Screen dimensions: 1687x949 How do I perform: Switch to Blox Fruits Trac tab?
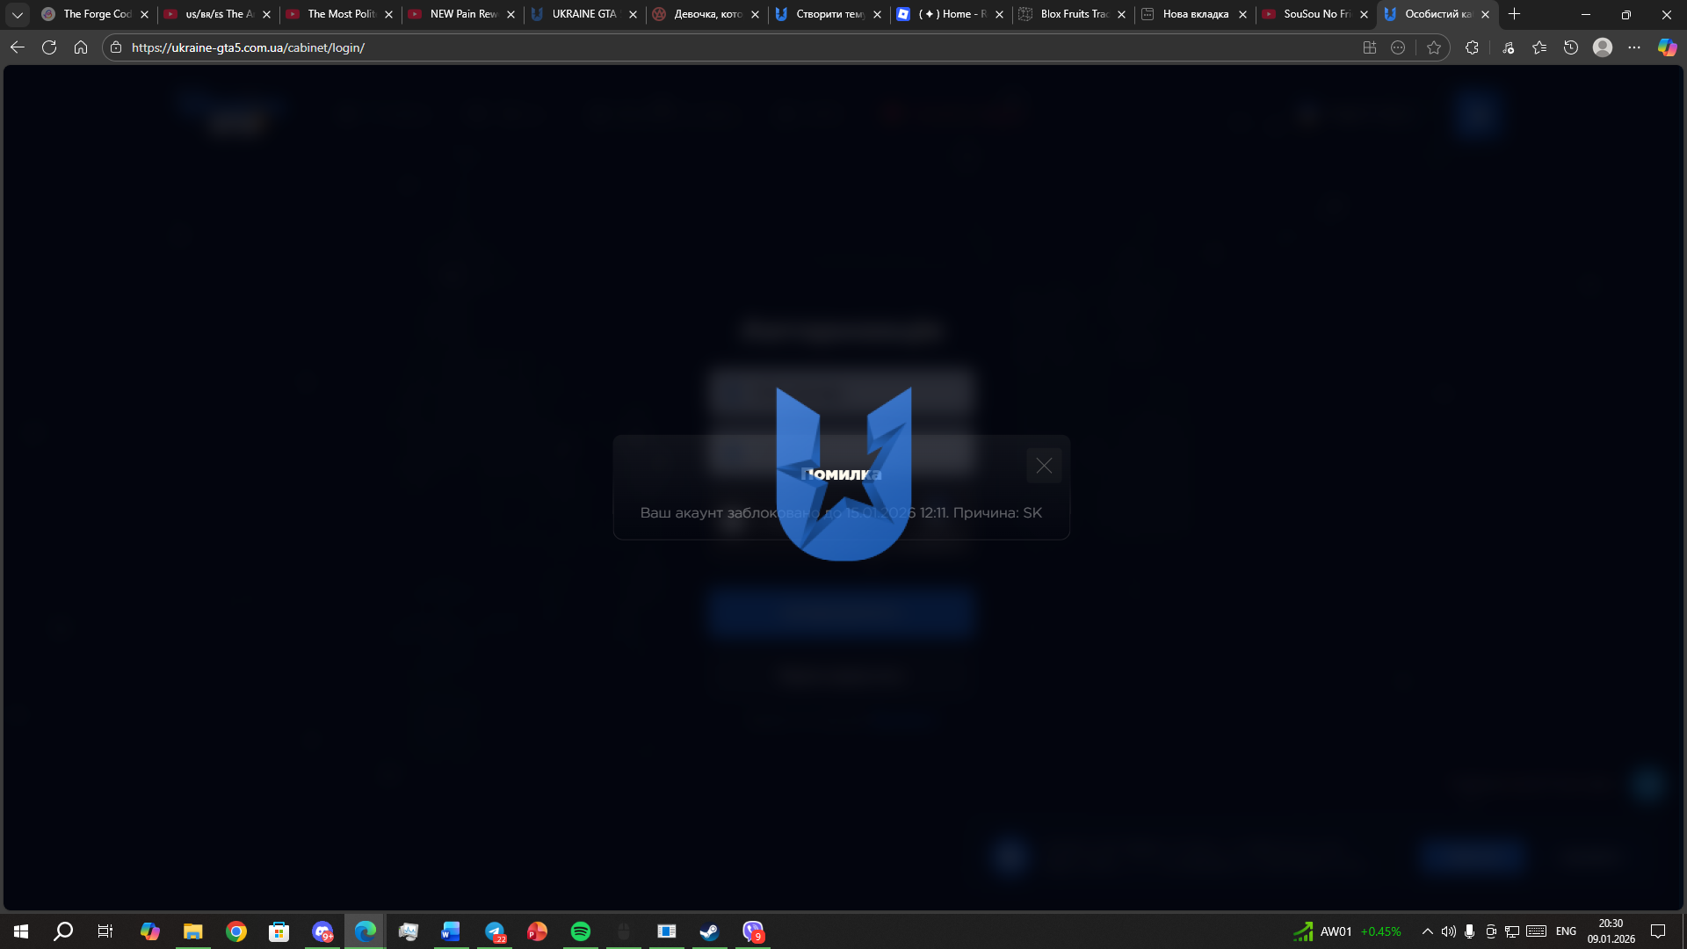(x=1074, y=14)
